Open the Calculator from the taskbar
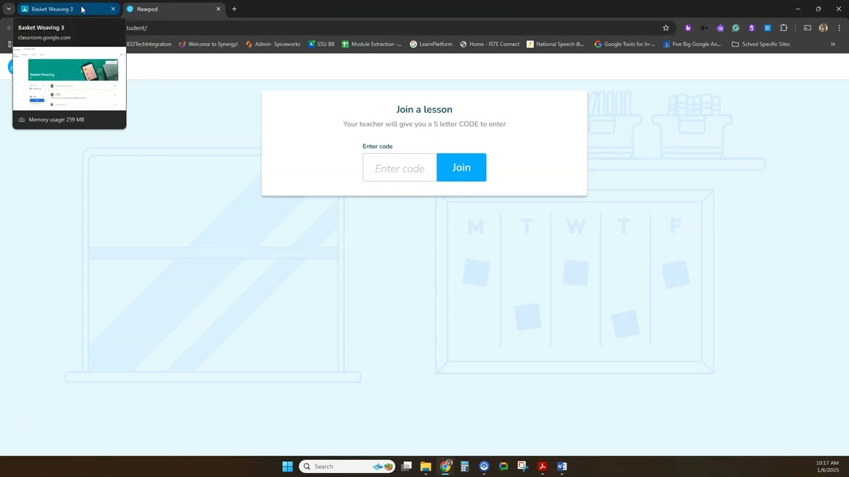The image size is (849, 477). 464,466
